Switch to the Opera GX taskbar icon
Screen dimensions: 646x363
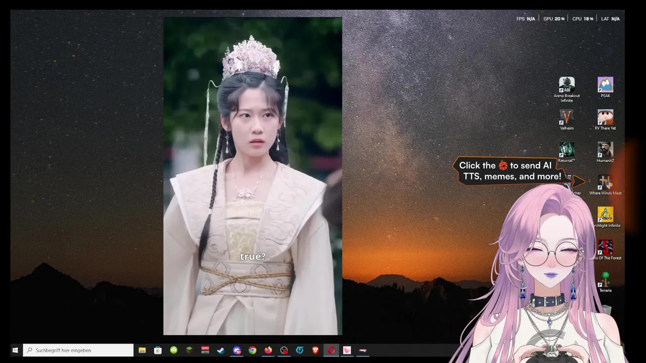tap(331, 350)
